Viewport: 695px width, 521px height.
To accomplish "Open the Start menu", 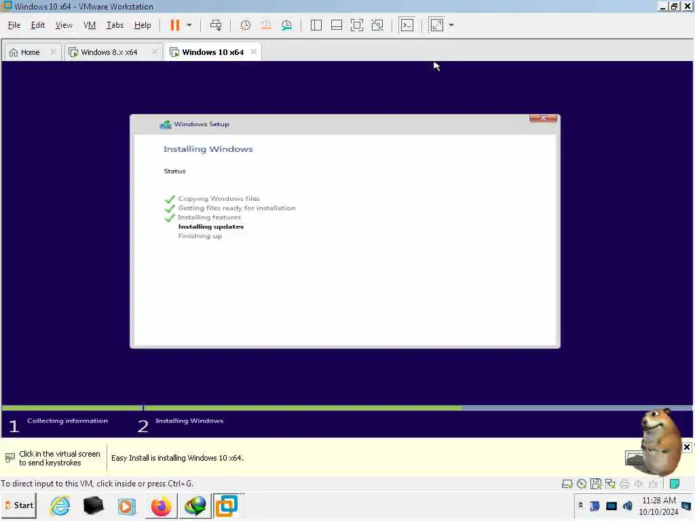I will [19, 505].
